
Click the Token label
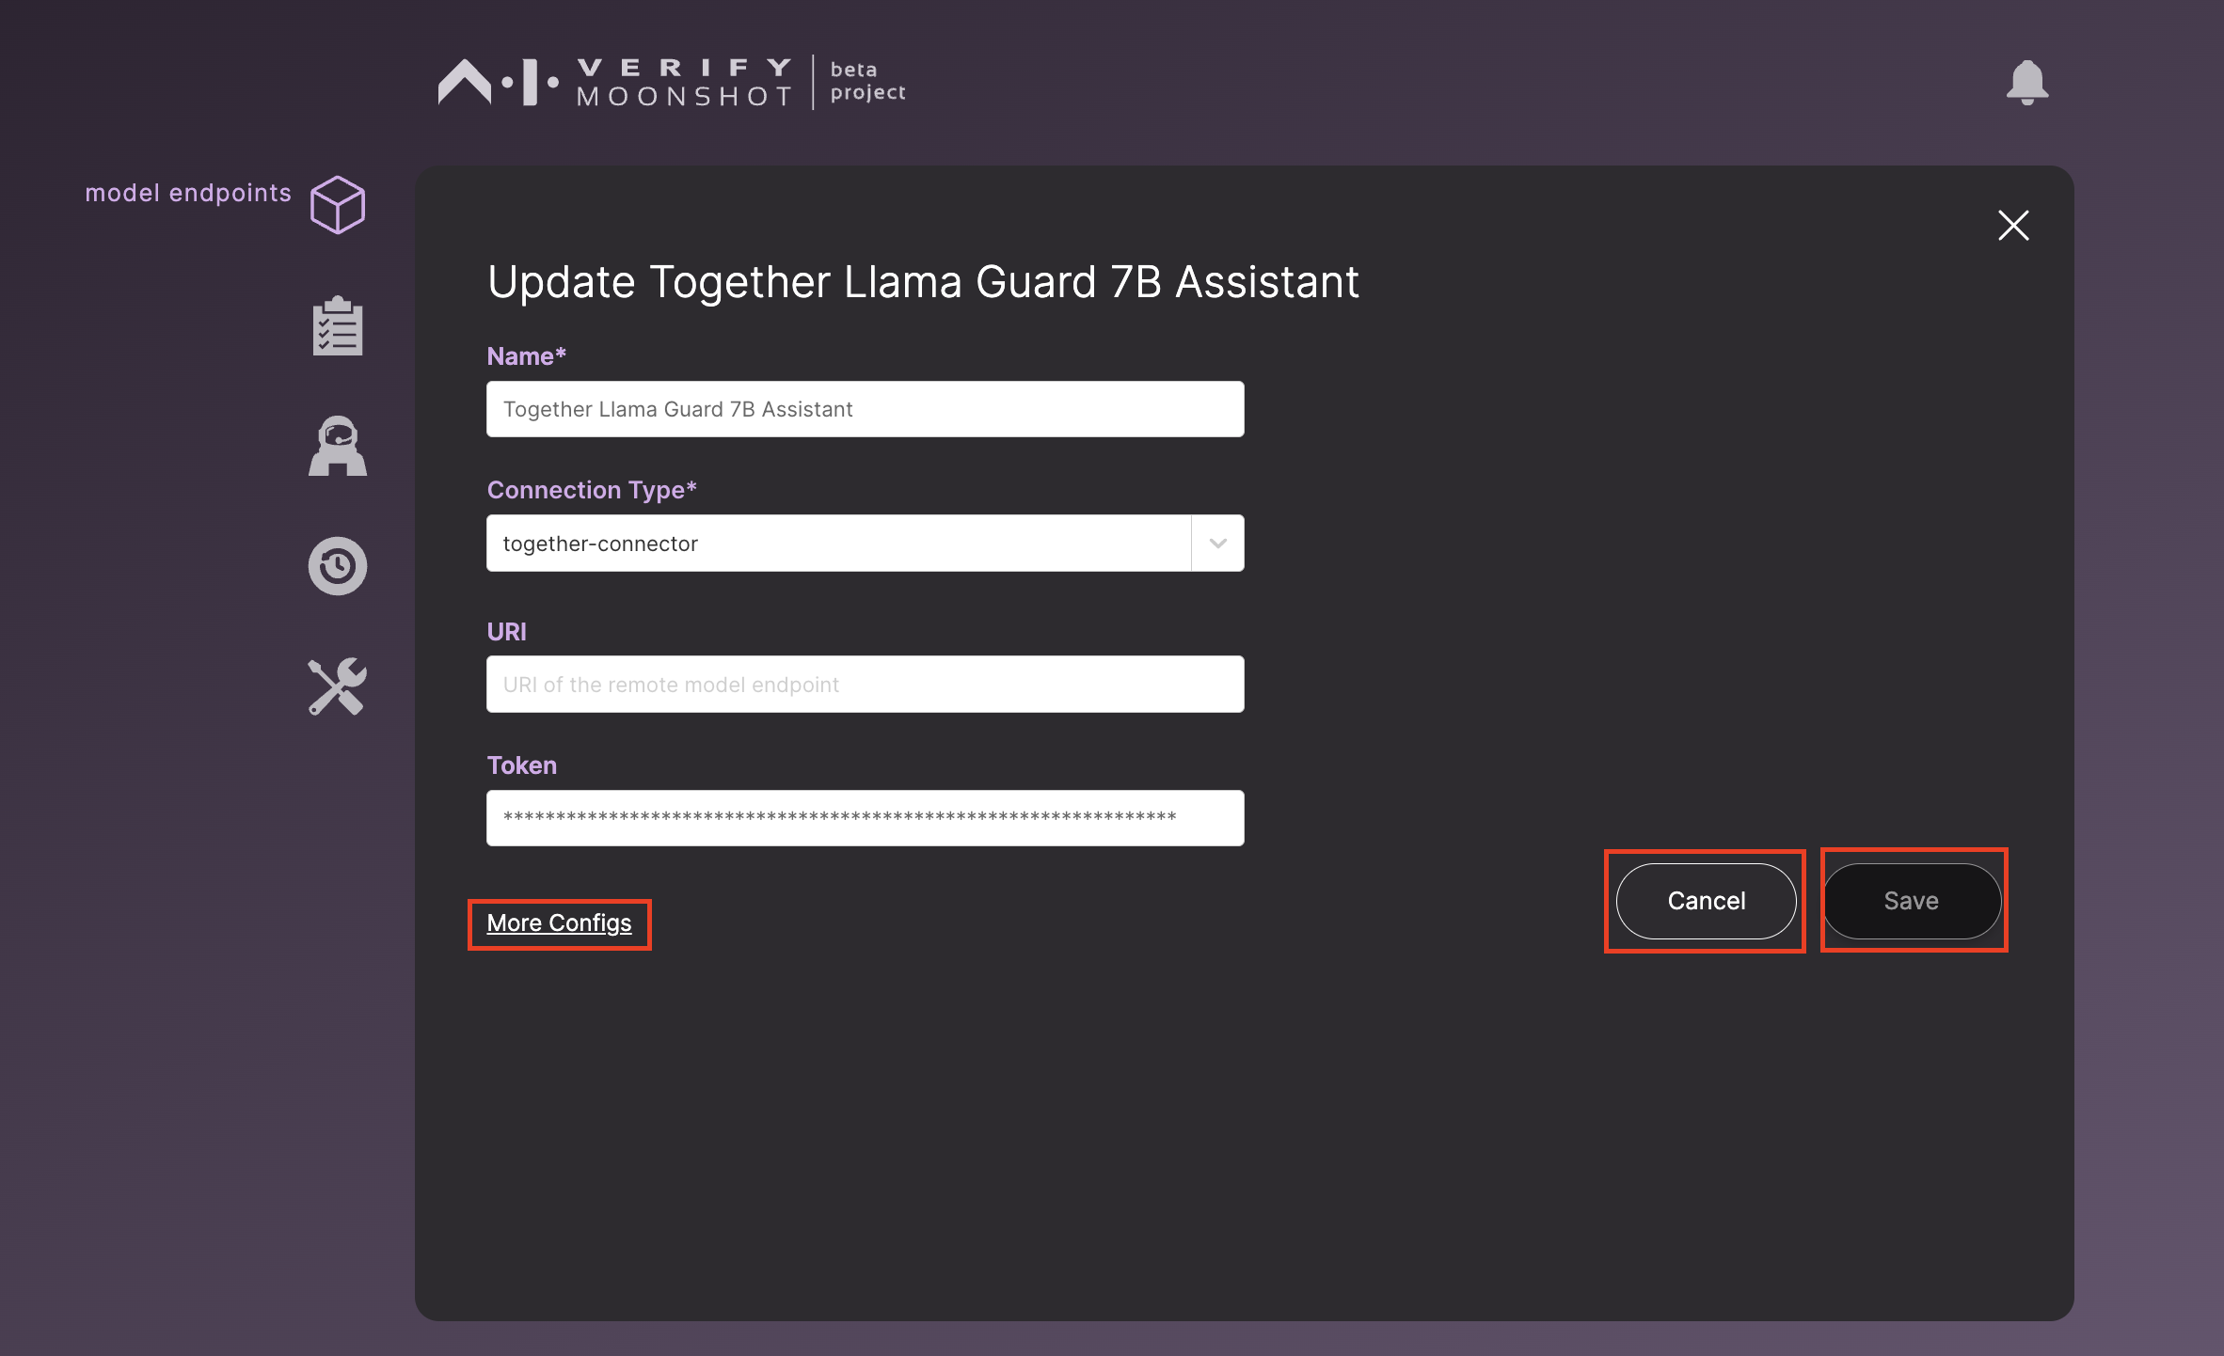point(522,765)
